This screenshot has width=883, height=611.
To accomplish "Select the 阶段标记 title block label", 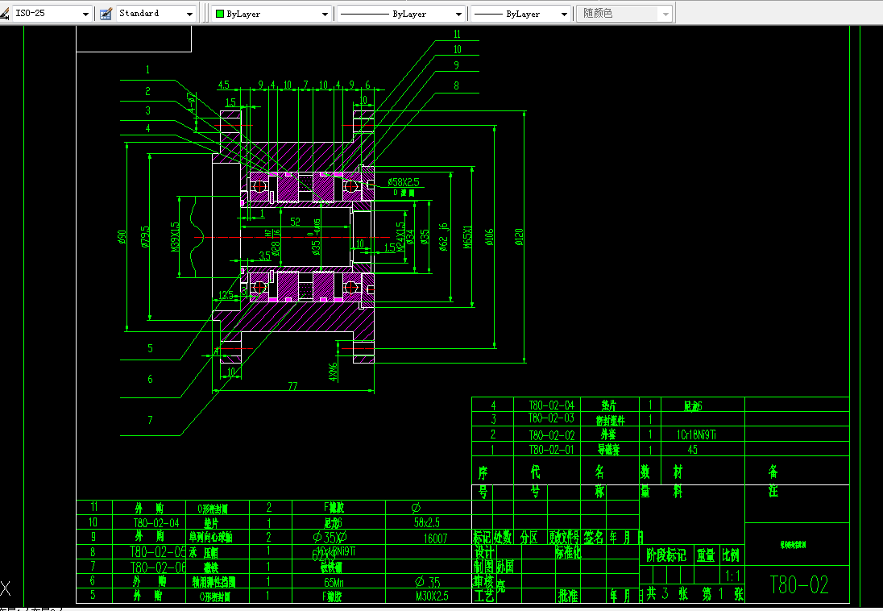I will (x=666, y=555).
